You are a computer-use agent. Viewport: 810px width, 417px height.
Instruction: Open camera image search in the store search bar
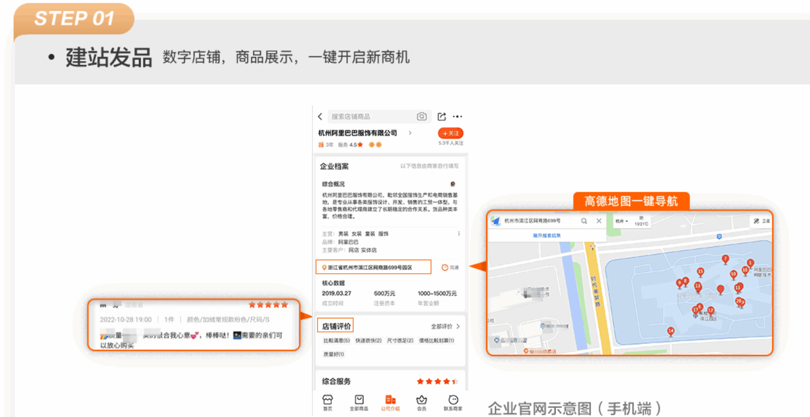pos(422,116)
